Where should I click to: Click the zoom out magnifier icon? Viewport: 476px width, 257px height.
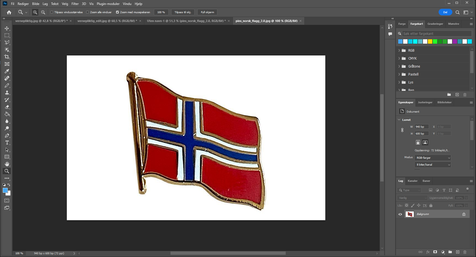click(43, 12)
